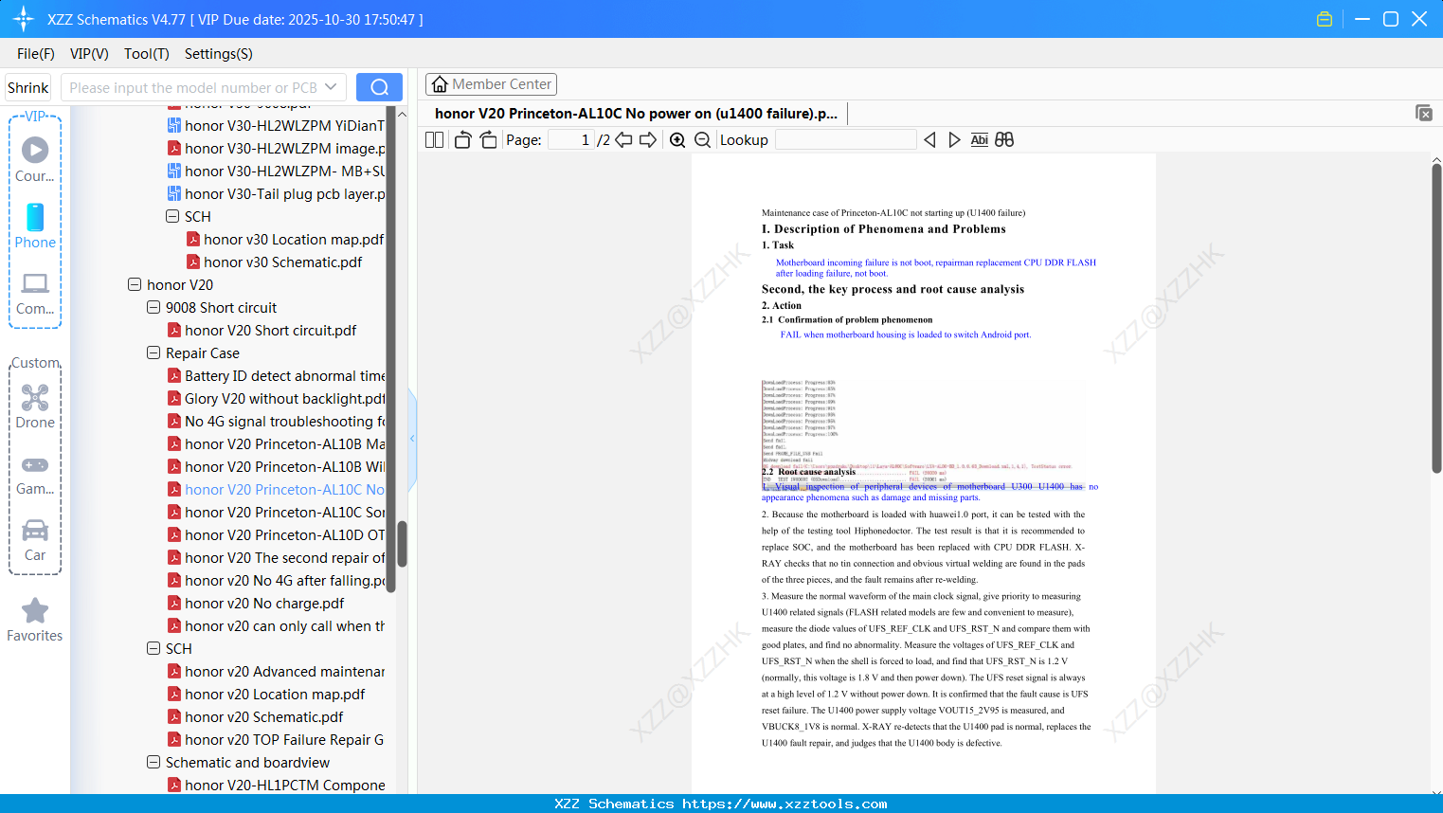Screen dimensions: 1443x813
Task: Click the tree scroll-up arrow
Action: pyautogui.click(x=402, y=114)
